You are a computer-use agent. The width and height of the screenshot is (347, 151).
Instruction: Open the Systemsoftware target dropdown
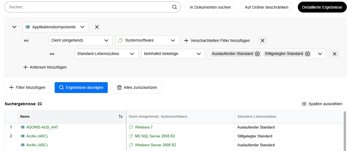(147, 41)
